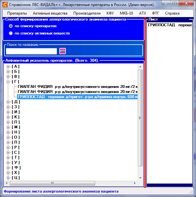Collapse the [ Г ] tree node
This screenshot has height=197, width=196.
(x=8, y=82)
